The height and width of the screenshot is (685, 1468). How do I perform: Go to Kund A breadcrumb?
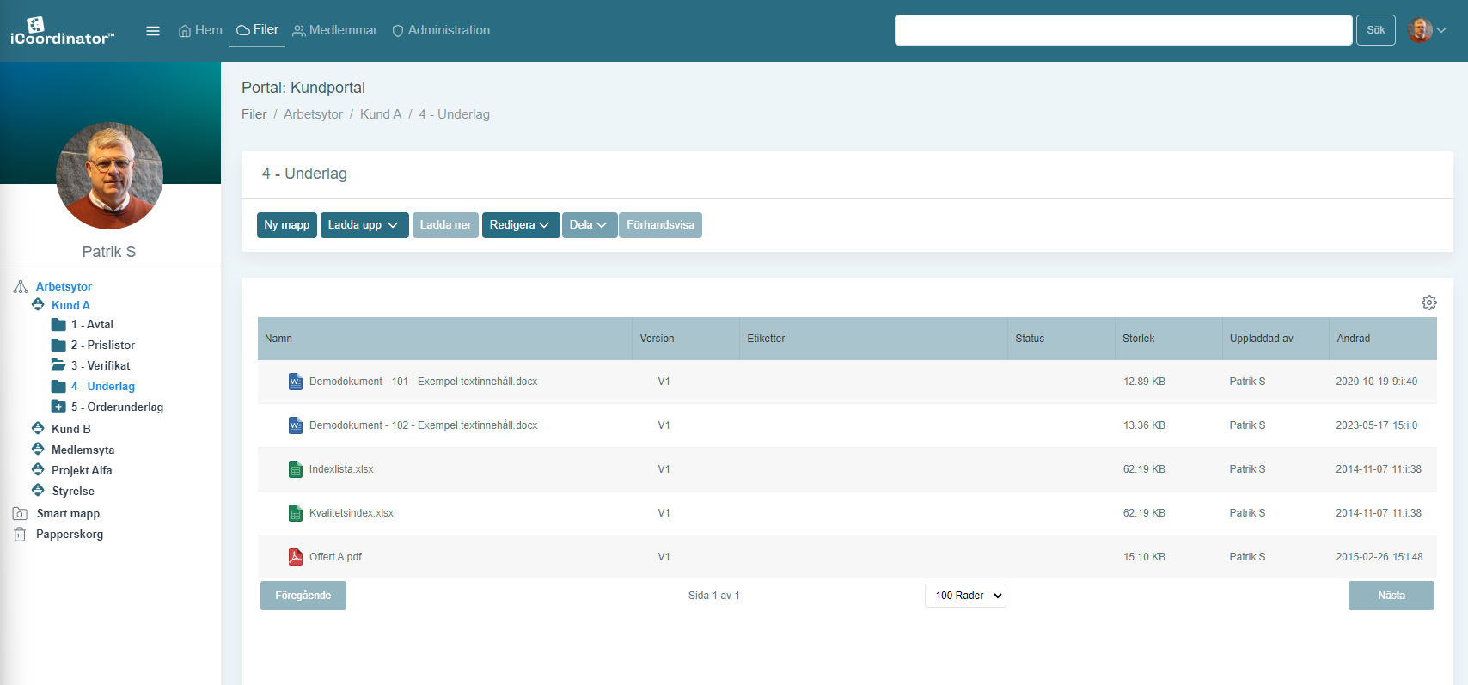[x=381, y=114]
